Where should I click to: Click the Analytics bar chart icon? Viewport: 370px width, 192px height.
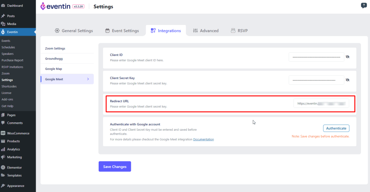3,149
